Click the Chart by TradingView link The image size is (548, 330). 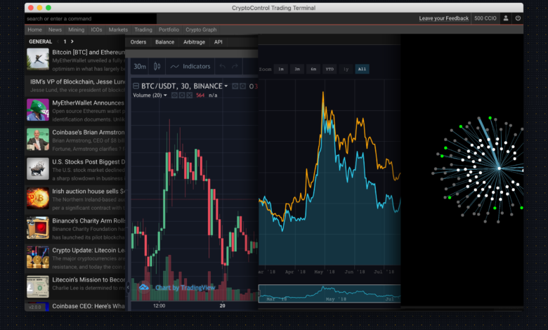(185, 287)
